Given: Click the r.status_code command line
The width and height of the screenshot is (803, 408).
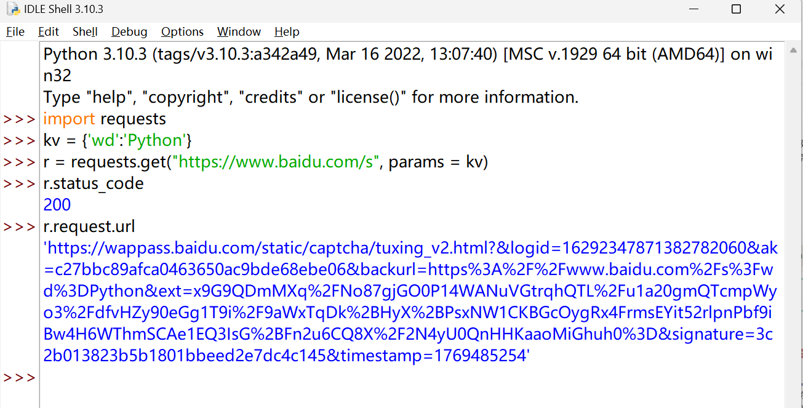Looking at the screenshot, I should click(94, 183).
